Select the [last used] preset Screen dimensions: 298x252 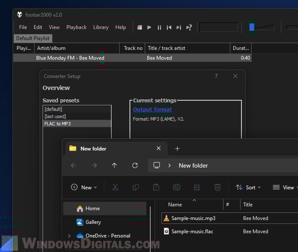tap(77, 116)
